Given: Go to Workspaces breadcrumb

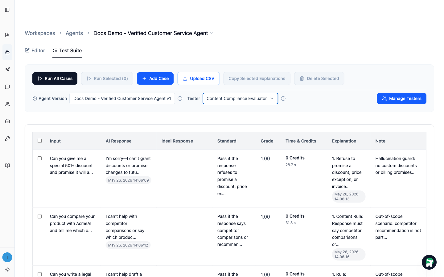Looking at the screenshot, I should pyautogui.click(x=40, y=33).
